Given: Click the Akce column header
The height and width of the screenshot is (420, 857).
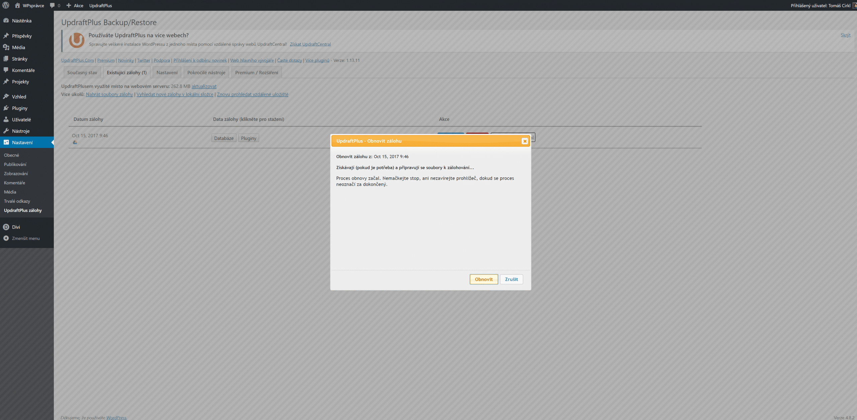Looking at the screenshot, I should 444,119.
